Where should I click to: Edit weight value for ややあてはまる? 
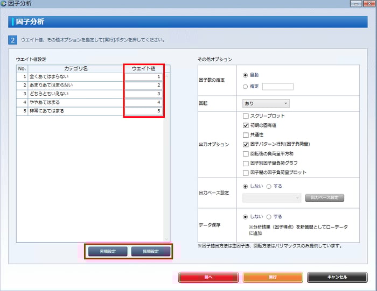tap(143, 103)
